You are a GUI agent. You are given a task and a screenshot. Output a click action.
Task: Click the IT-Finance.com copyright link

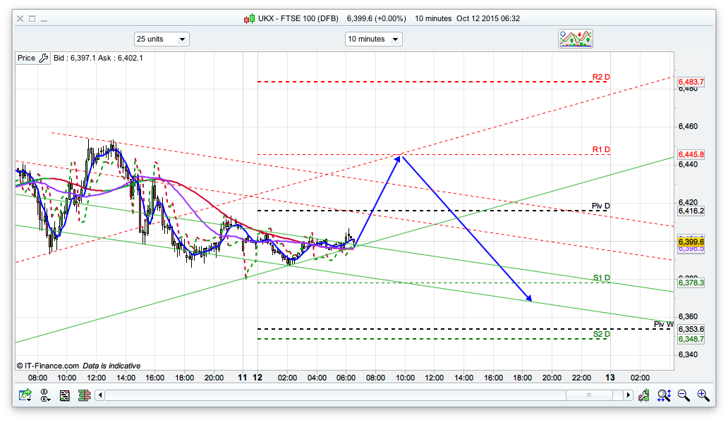47,366
